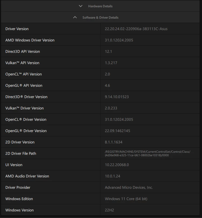Click the 2D driver value 8.1.1.1634
This screenshot has height=218, width=202.
[114, 142]
